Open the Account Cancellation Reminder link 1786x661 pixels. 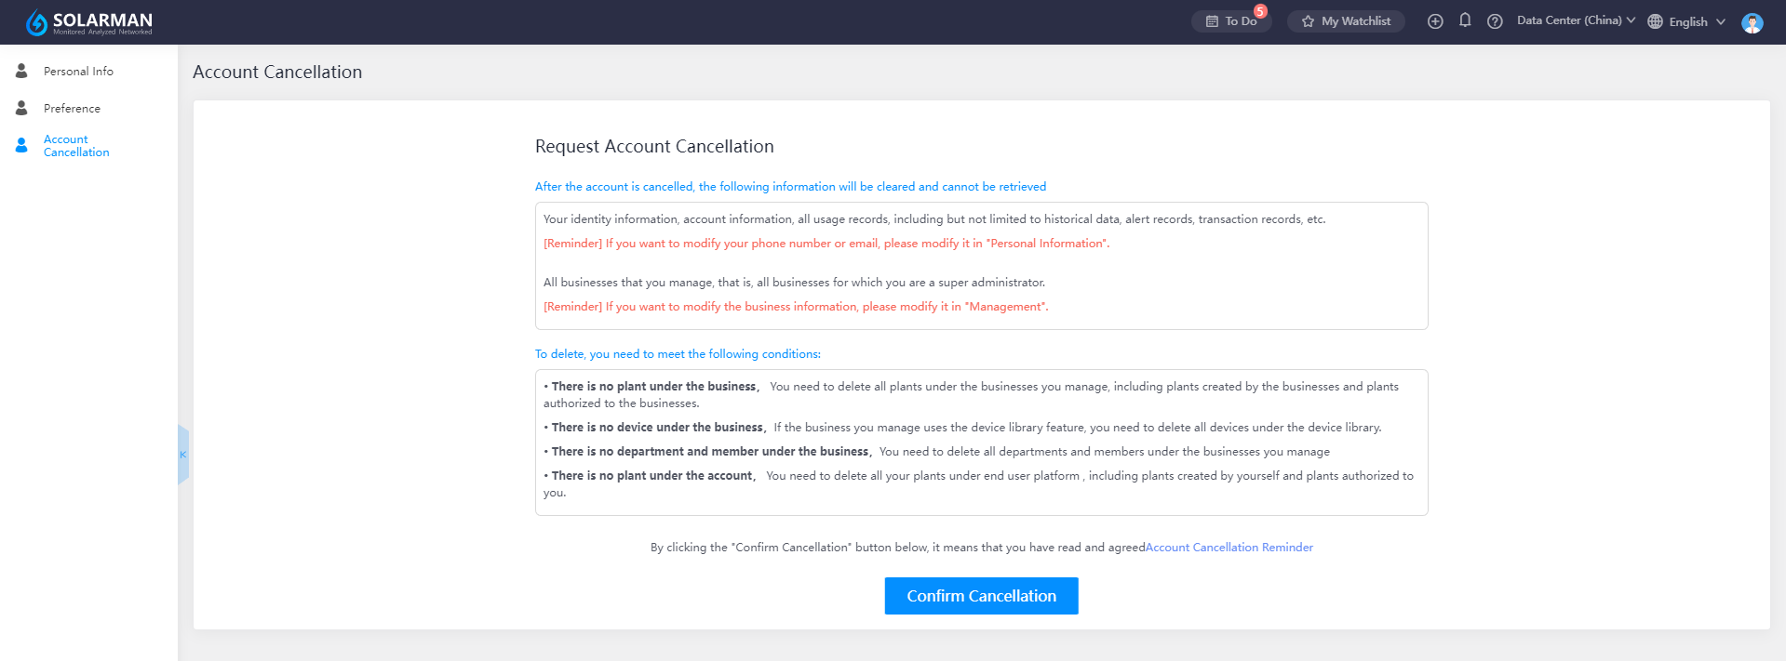click(x=1229, y=548)
